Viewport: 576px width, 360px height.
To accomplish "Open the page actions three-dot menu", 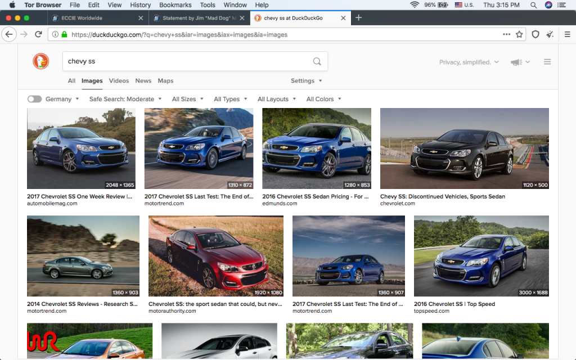I will pyautogui.click(x=507, y=34).
